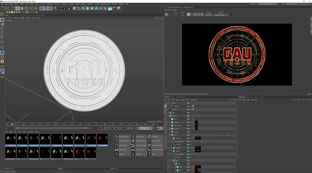Screen dimensions: 312x173
Task: Toggle visibility dots for Camera.1
Action: point(190,106)
